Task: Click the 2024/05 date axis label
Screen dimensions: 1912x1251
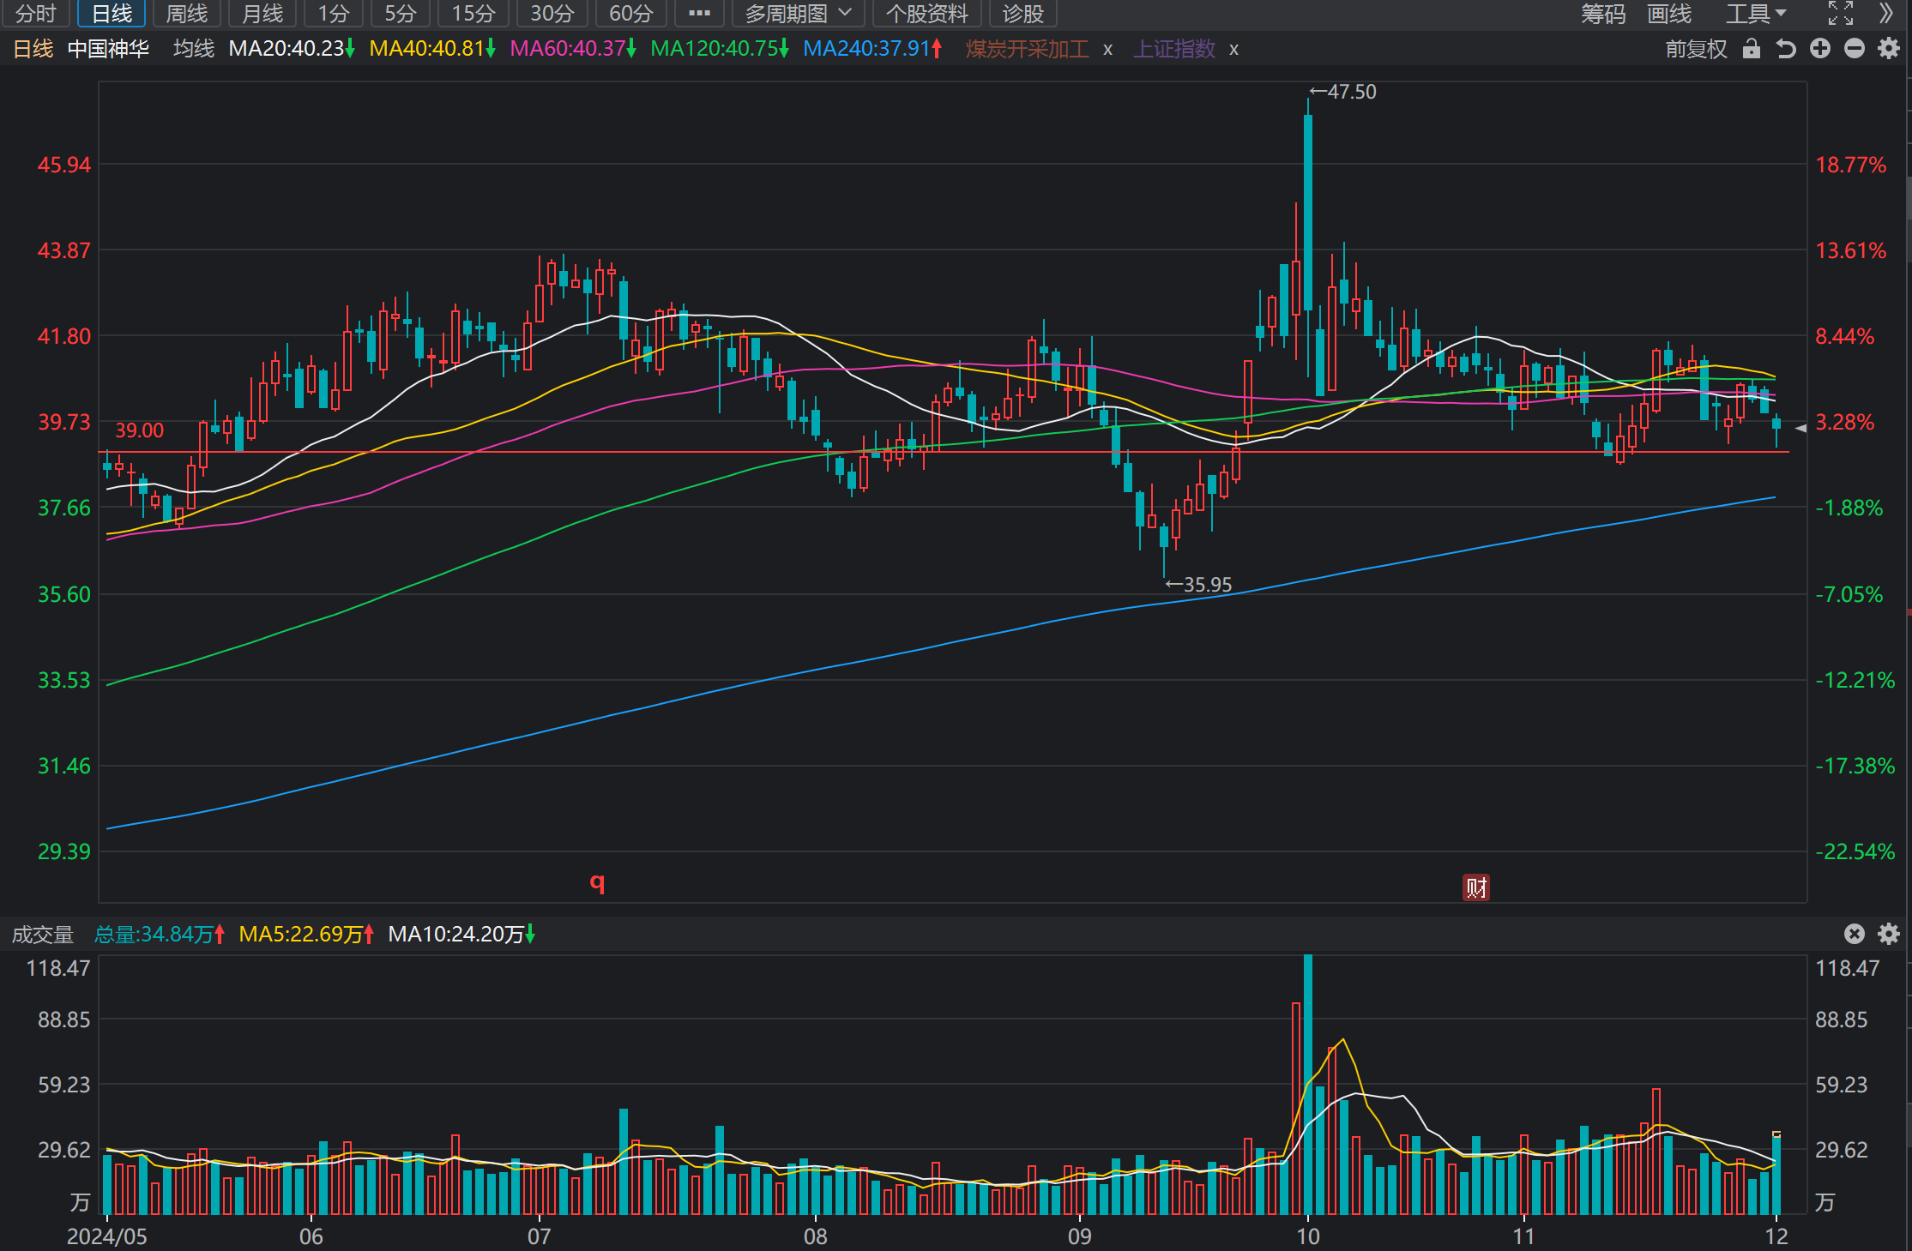Action: click(107, 1236)
